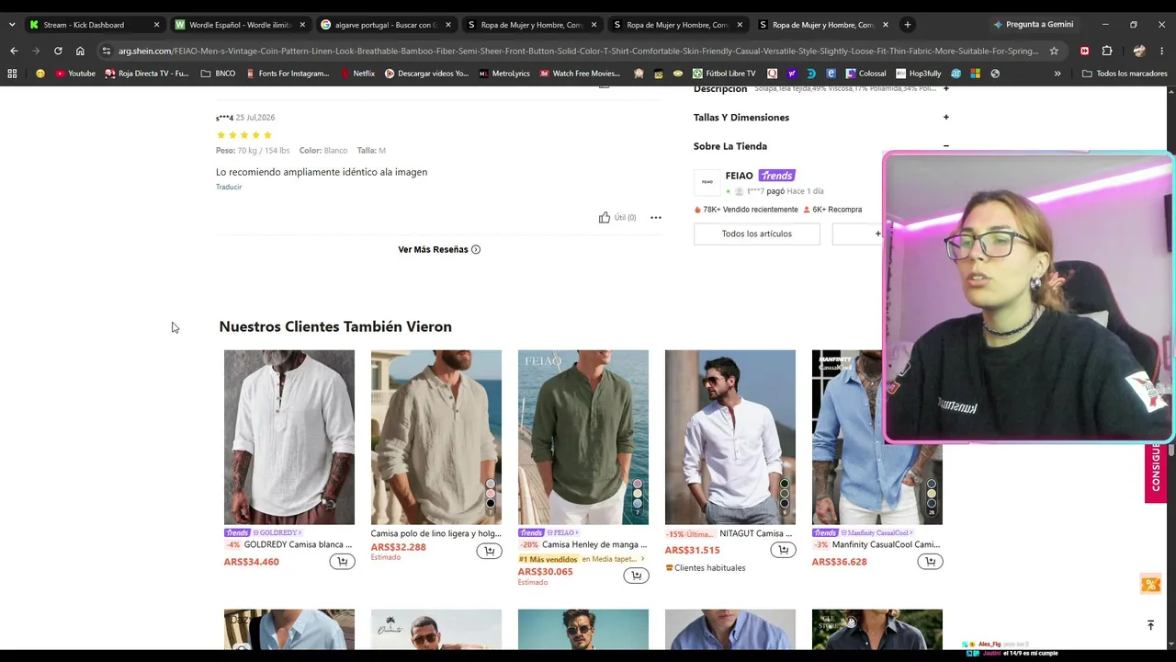Visit the FEIAO store name link
The height and width of the screenshot is (662, 1176).
[739, 176]
